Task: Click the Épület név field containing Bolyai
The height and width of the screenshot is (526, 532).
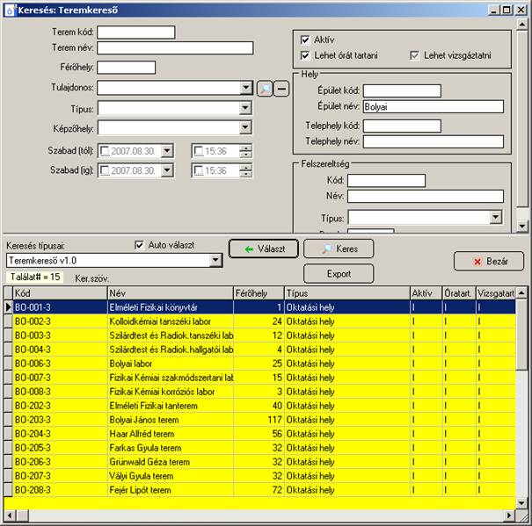Action: point(434,106)
